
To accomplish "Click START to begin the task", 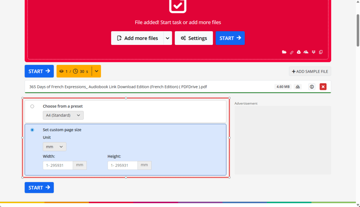I will point(39,71).
